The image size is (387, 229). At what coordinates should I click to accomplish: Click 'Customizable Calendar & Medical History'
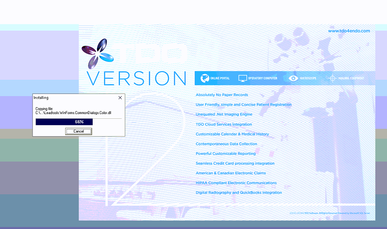[x=232, y=134]
